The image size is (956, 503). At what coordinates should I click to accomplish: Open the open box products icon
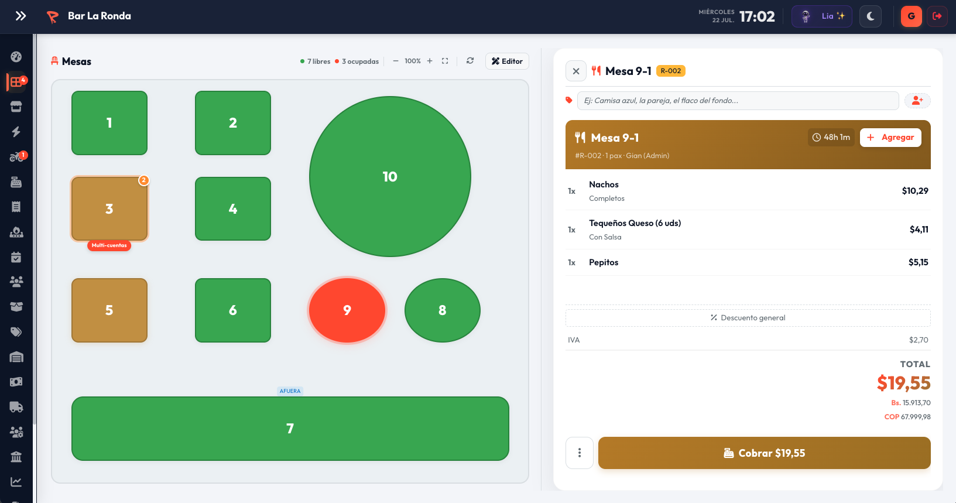[x=16, y=307]
